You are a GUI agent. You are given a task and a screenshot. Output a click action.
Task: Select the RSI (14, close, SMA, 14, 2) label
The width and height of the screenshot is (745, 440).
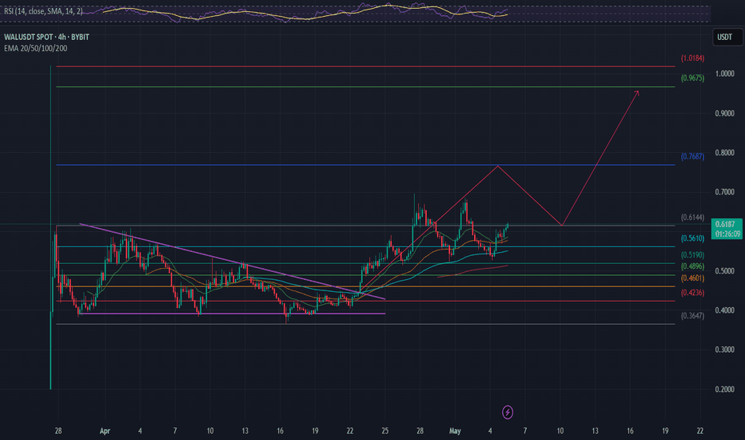point(43,11)
